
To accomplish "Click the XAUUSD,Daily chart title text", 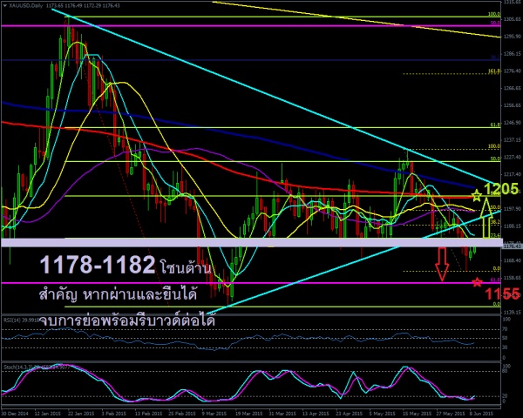I will pos(25,6).
